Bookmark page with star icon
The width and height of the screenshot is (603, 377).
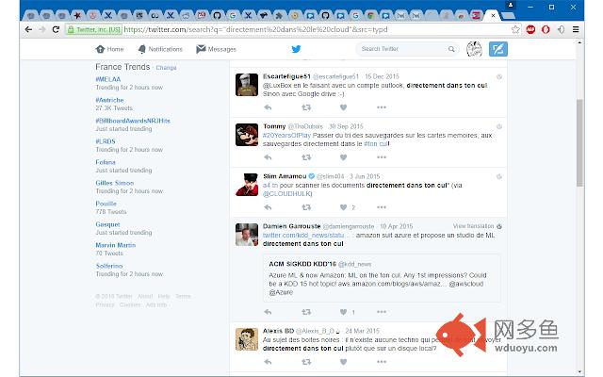coord(515,29)
